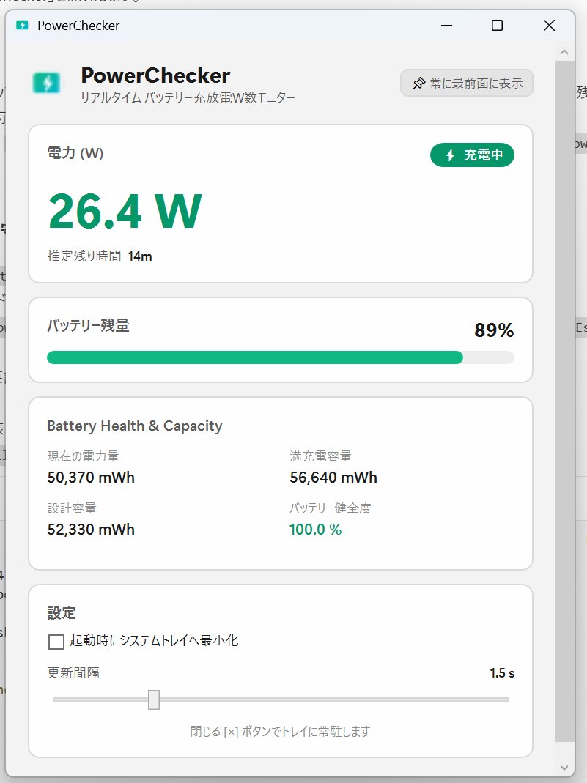Click the 50,370 mWh current energy value

click(91, 478)
